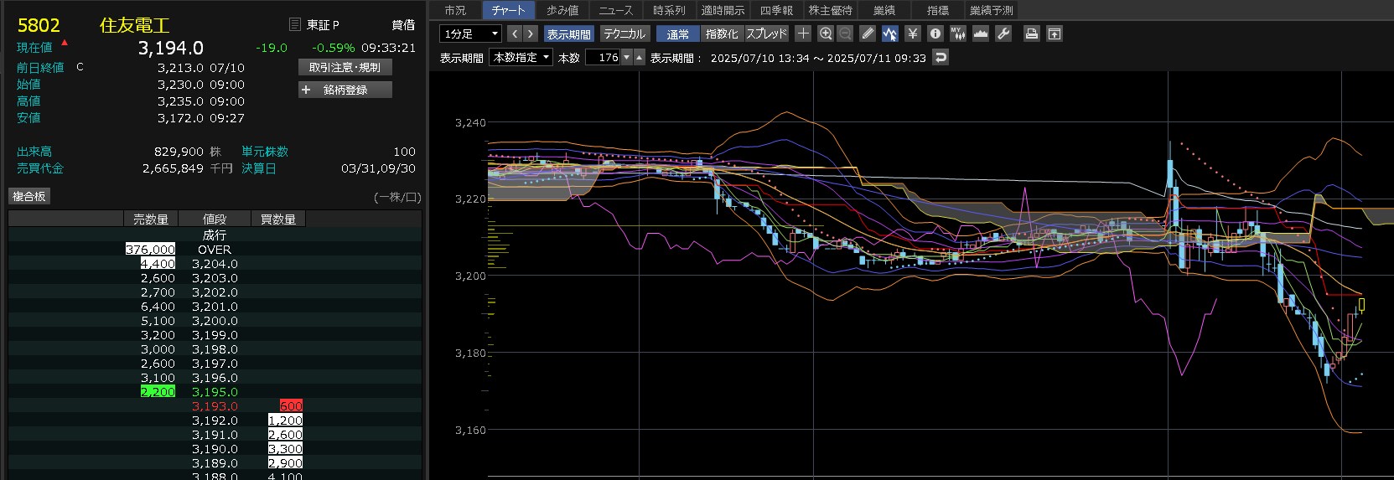
Task: Toggle the 表示期間 button
Action: tap(569, 34)
